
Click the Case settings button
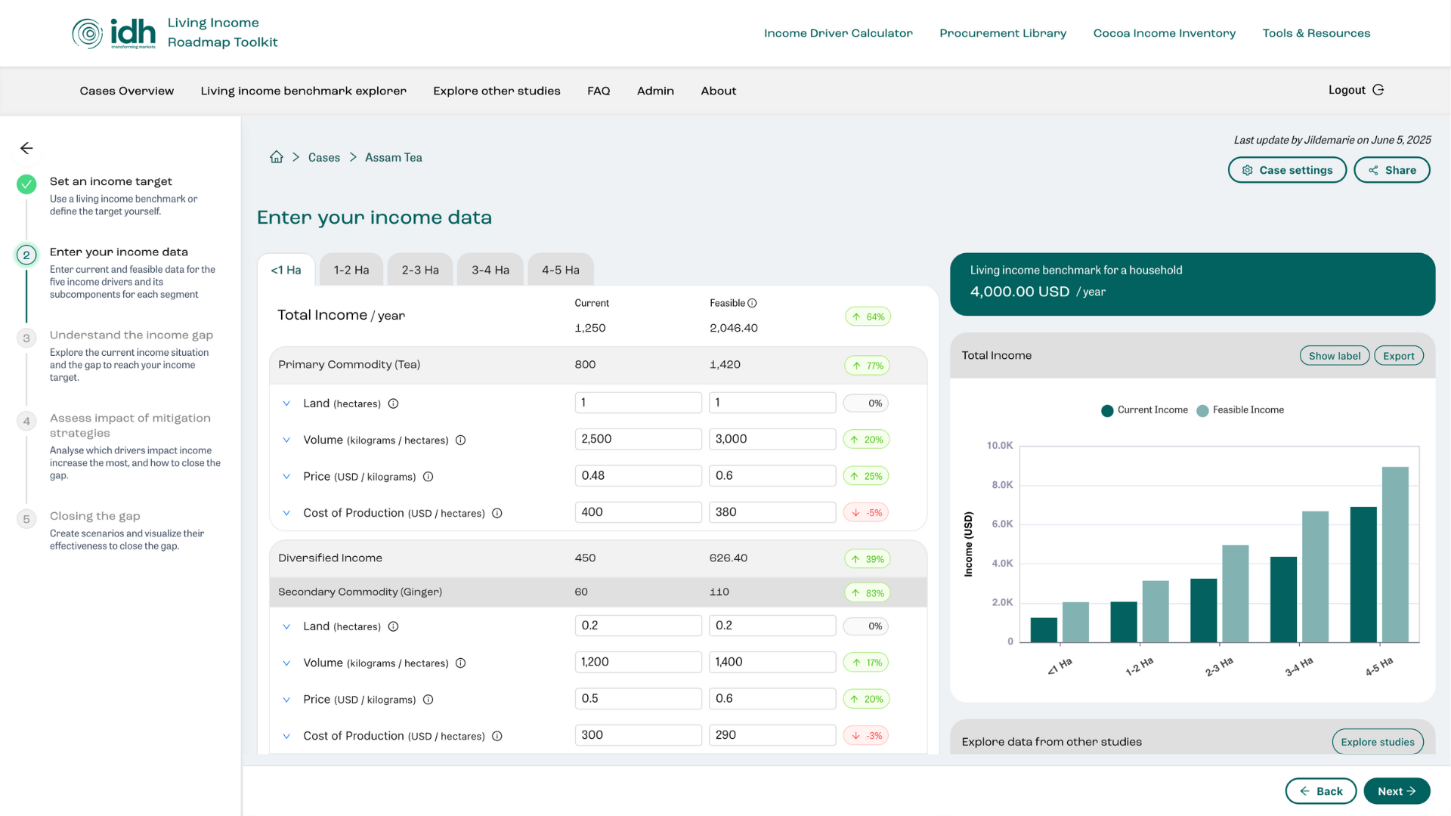pos(1287,170)
